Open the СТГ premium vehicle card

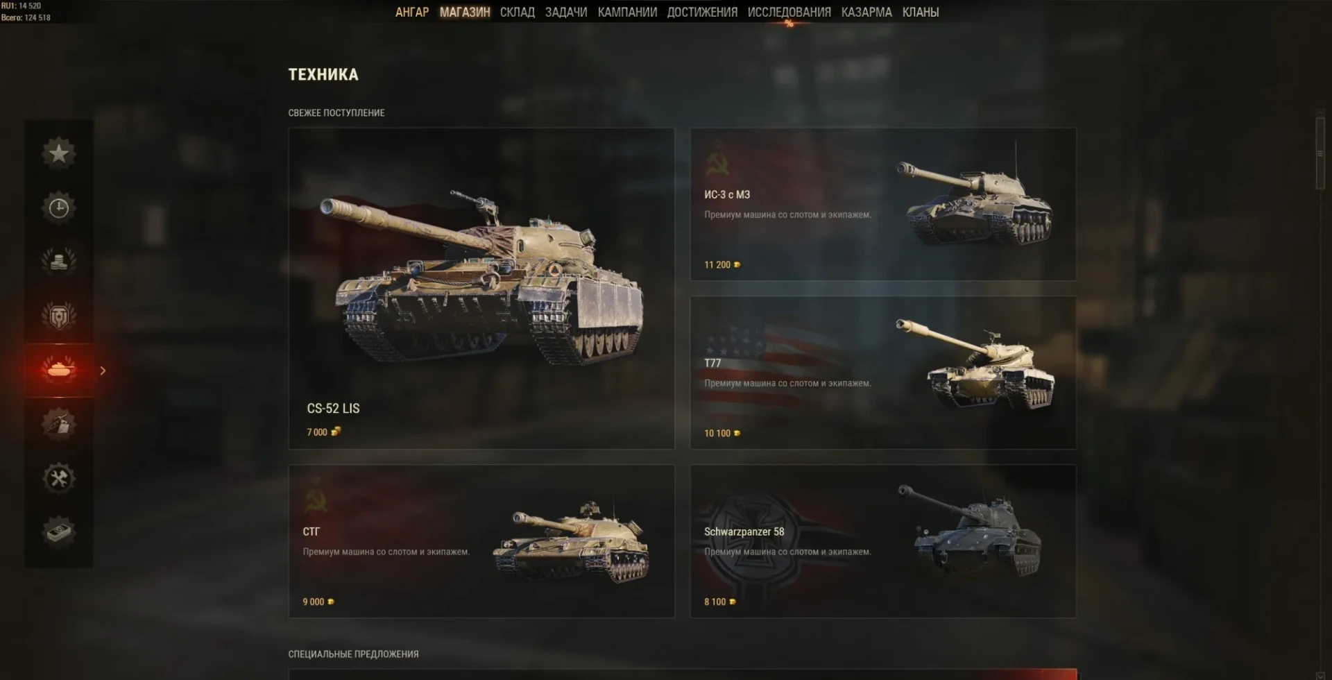[x=481, y=541]
